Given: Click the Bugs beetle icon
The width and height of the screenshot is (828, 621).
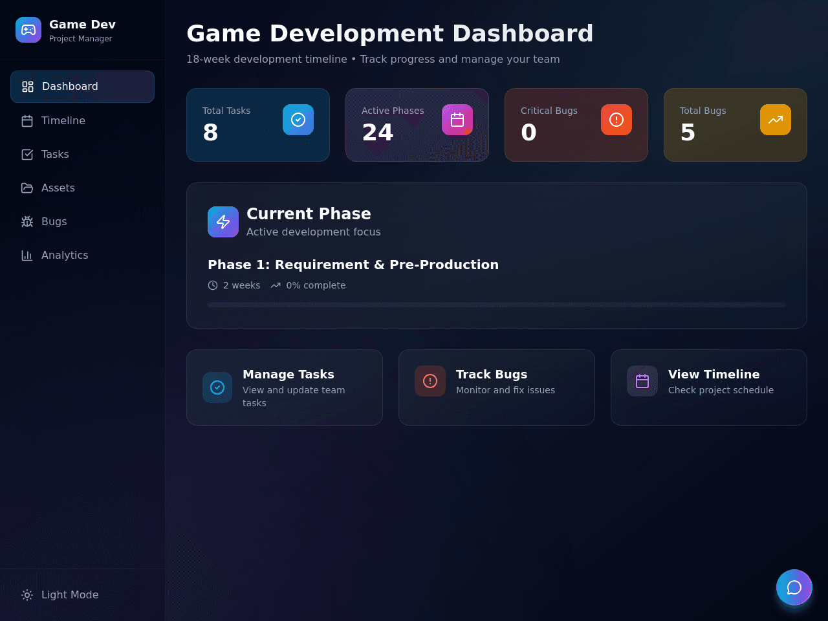Looking at the screenshot, I should (x=27, y=222).
